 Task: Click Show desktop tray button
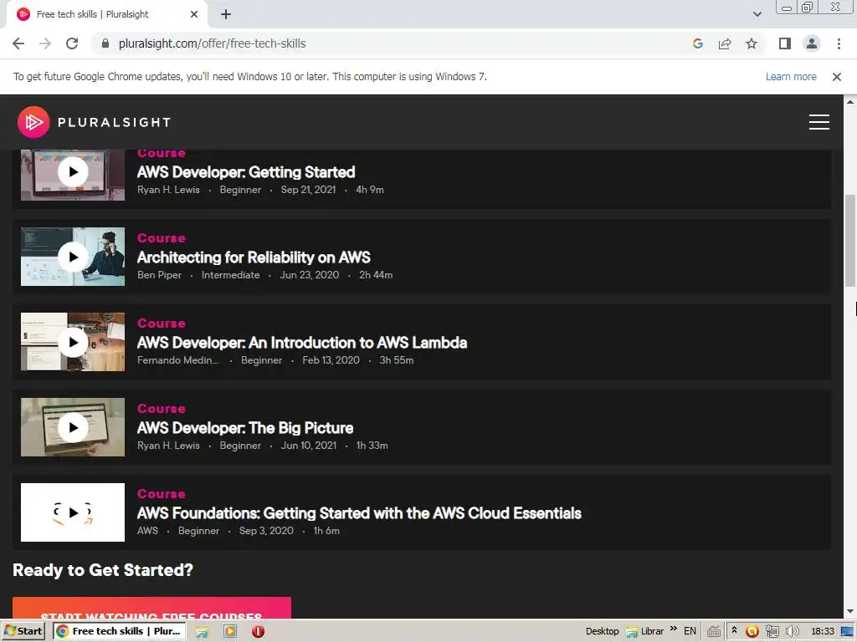point(848,632)
